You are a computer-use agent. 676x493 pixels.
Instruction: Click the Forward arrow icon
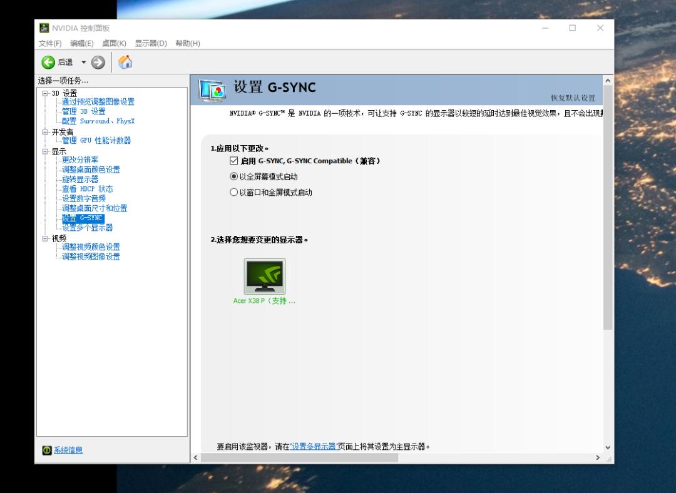[x=98, y=62]
